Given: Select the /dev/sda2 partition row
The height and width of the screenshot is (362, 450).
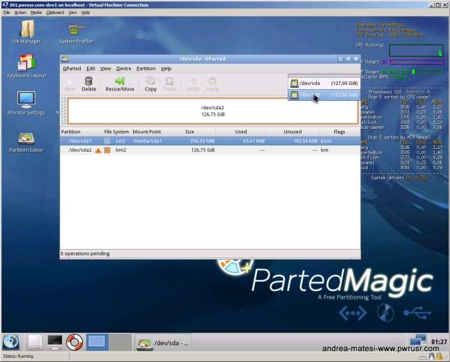Looking at the screenshot, I should (x=210, y=150).
